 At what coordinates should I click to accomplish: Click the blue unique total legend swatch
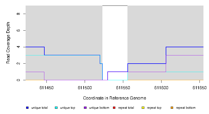point(27,108)
